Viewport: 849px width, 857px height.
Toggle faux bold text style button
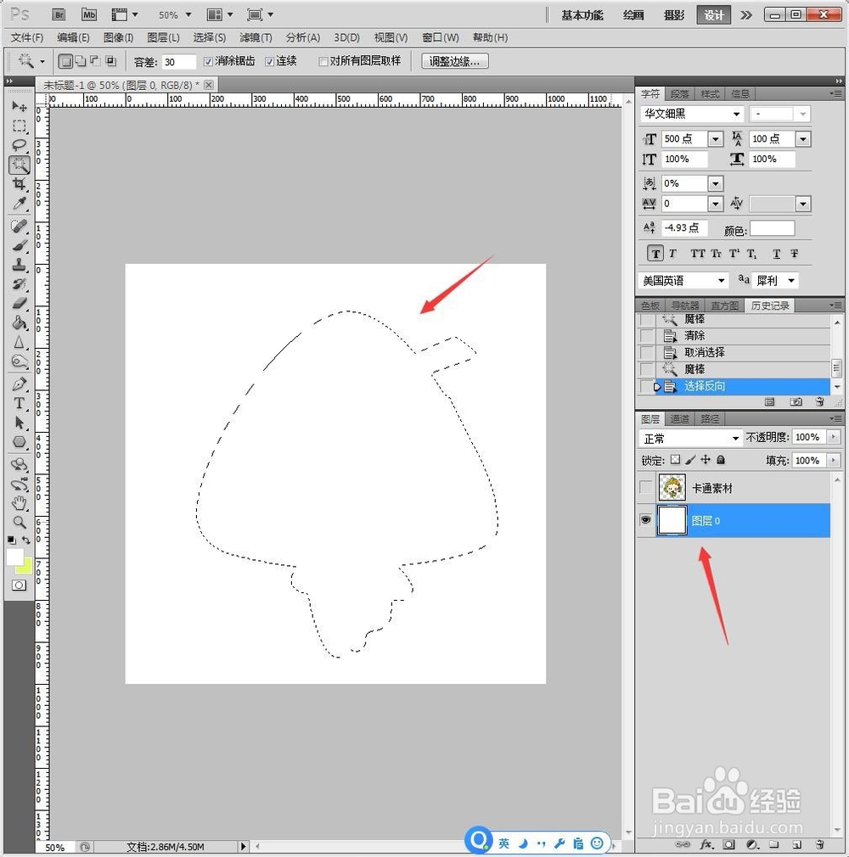[655, 254]
